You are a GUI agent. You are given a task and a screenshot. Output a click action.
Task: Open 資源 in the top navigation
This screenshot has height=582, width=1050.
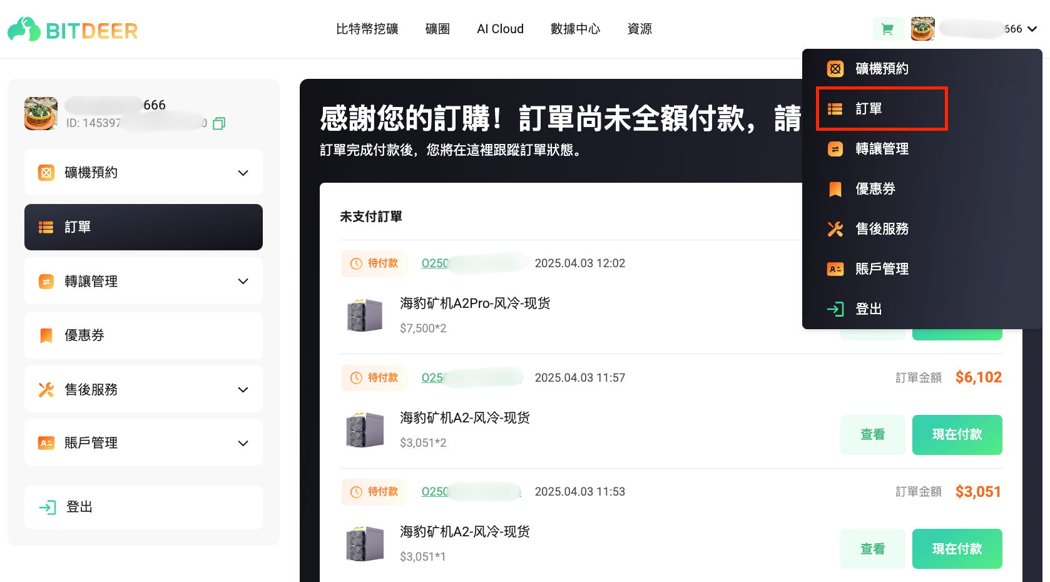(x=640, y=29)
